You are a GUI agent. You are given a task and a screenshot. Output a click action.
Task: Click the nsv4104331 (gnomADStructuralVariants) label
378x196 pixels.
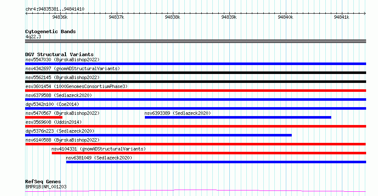pyautogui.click(x=99, y=149)
